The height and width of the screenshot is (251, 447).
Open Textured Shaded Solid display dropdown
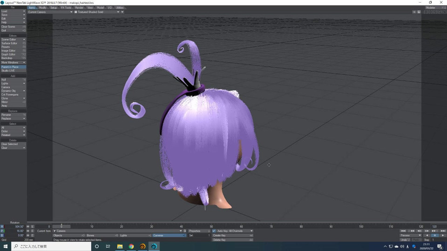(x=97, y=12)
